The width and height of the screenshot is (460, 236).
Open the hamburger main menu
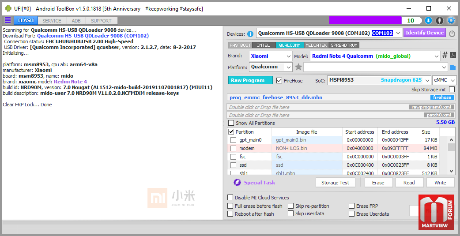click(8, 21)
